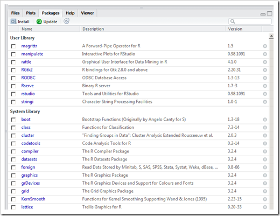
Task: Remove the graphics package icon
Action: tap(265, 175)
